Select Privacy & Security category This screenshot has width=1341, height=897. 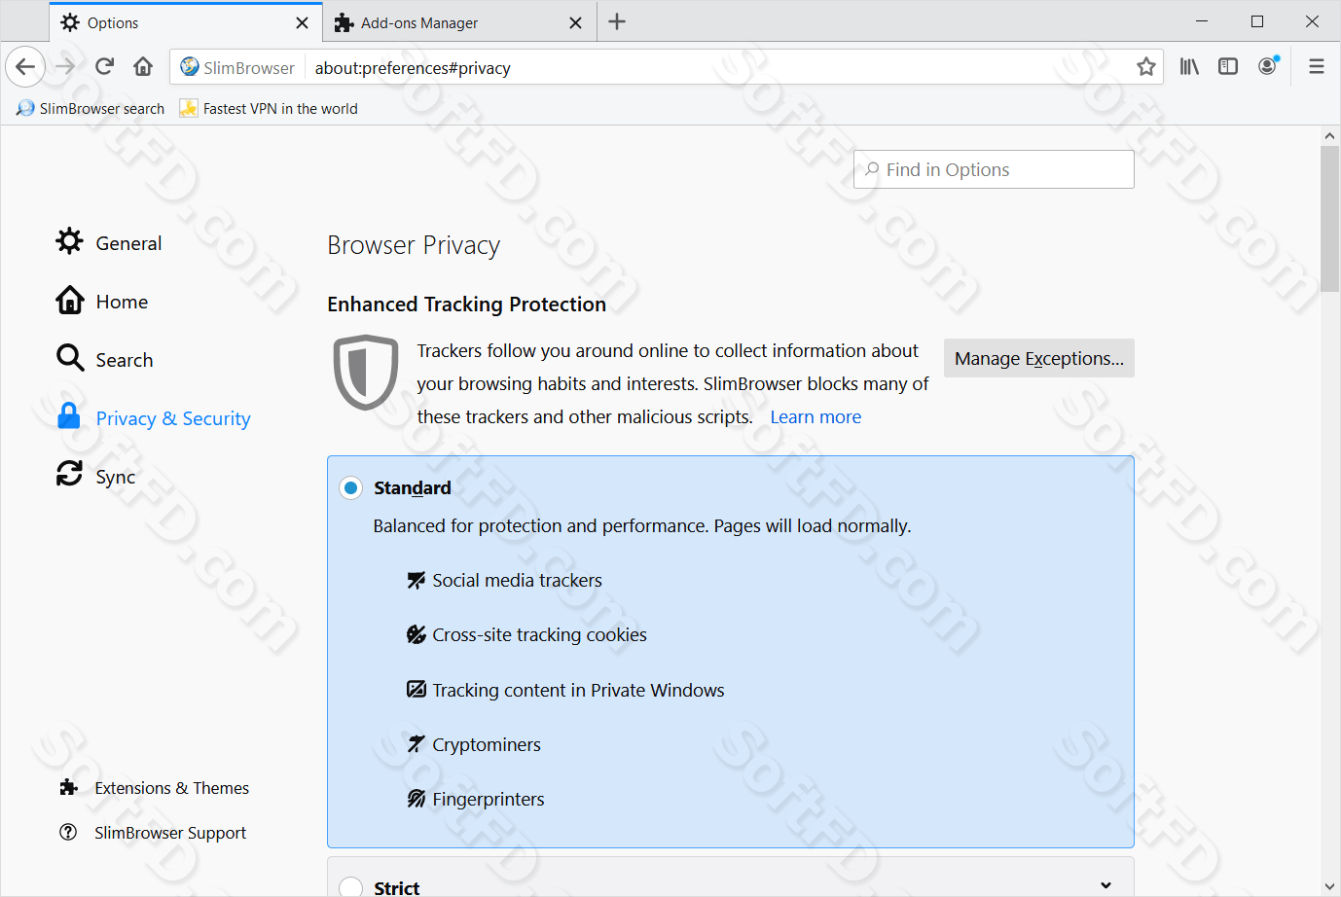[154, 417]
